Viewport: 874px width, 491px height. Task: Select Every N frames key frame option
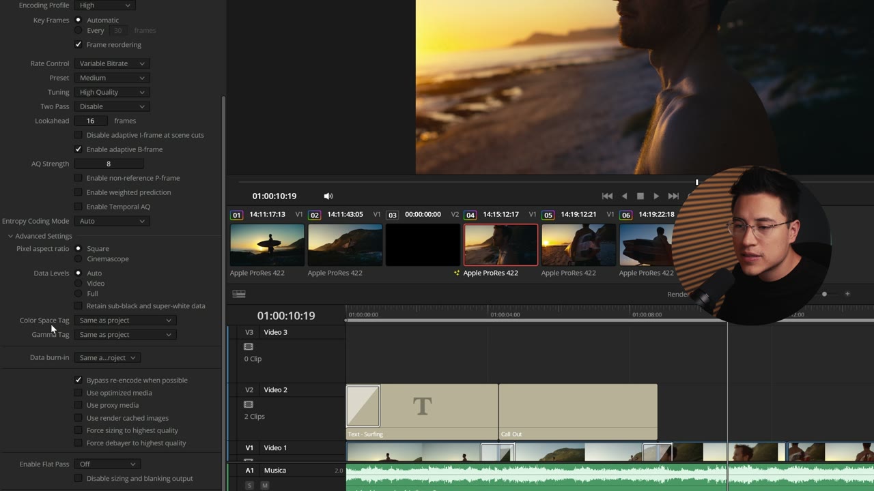pyautogui.click(x=78, y=30)
